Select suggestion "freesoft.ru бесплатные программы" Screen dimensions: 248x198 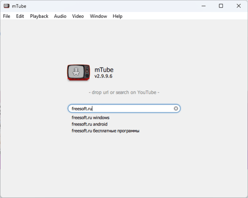pos(105,131)
